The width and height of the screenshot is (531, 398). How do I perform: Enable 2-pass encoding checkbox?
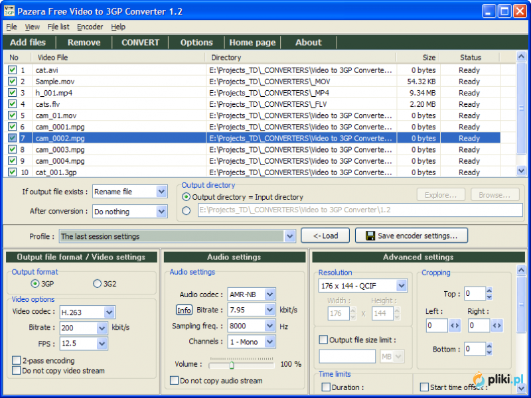click(16, 360)
